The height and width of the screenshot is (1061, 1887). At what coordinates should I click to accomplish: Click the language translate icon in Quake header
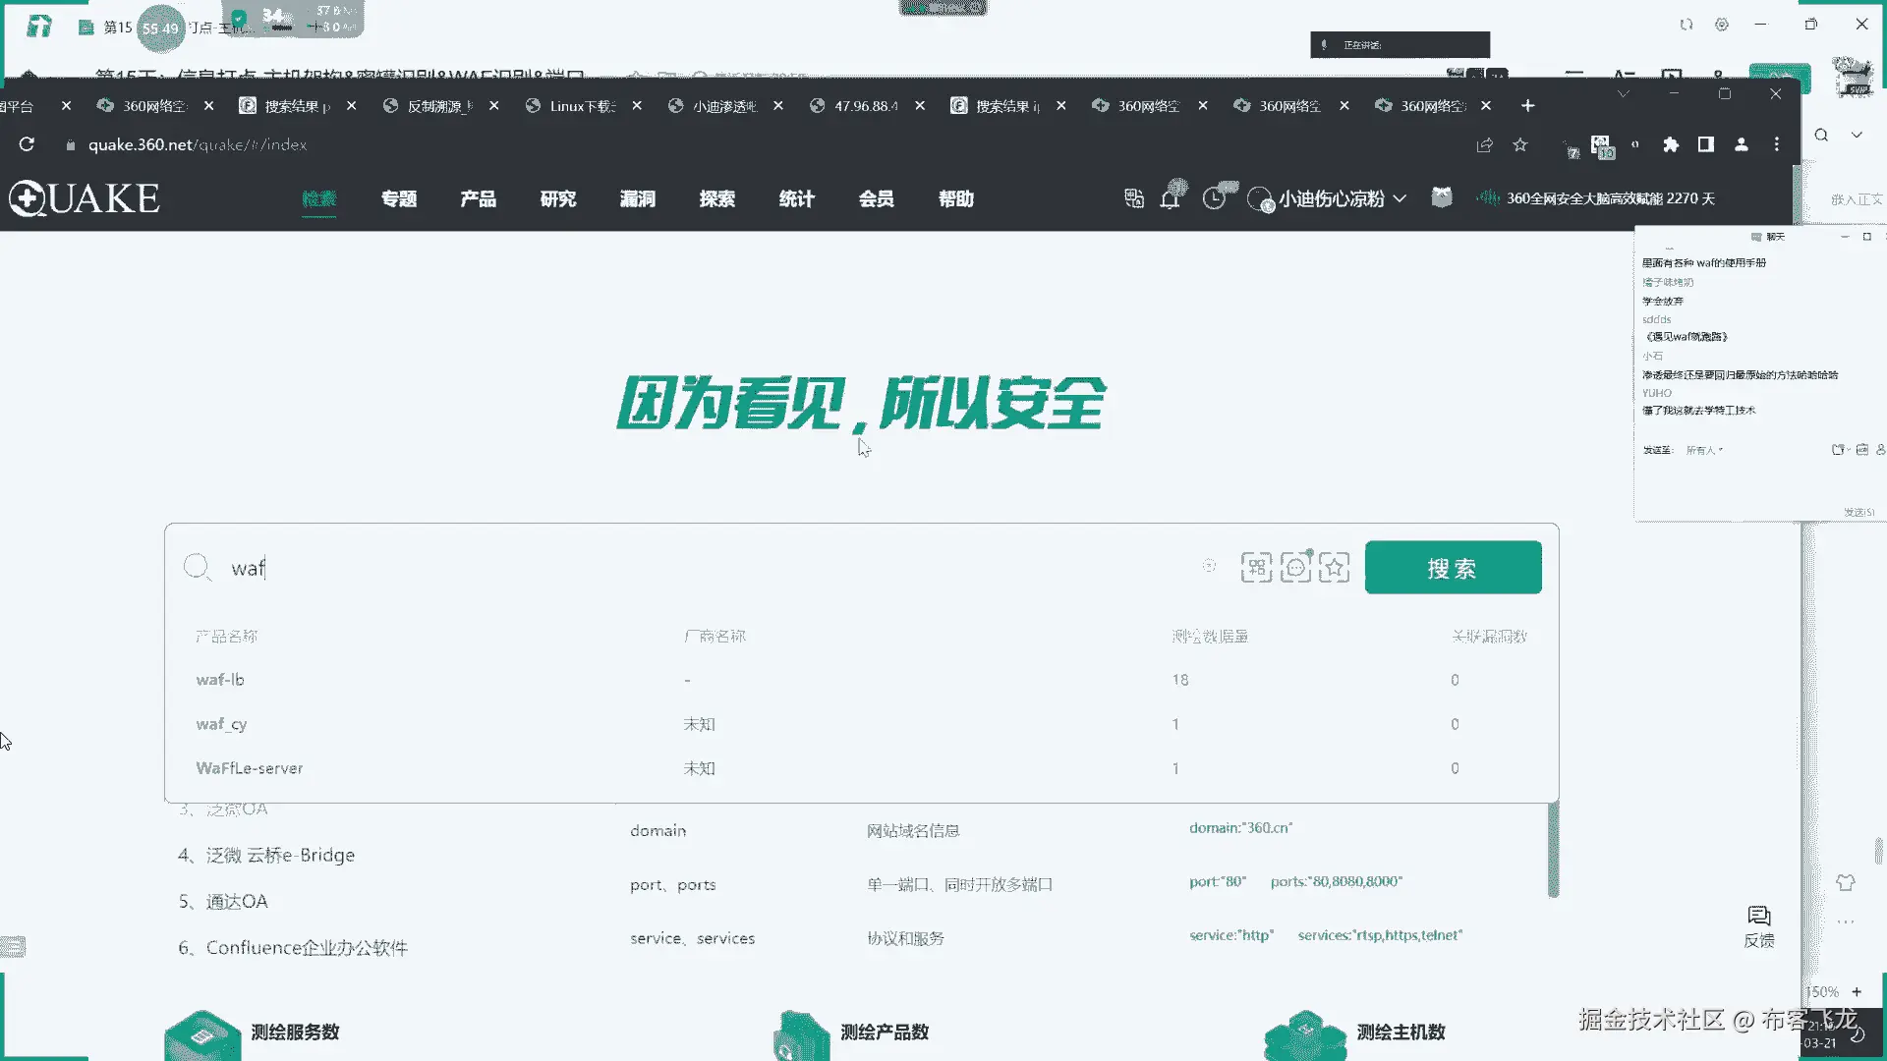(x=1134, y=198)
